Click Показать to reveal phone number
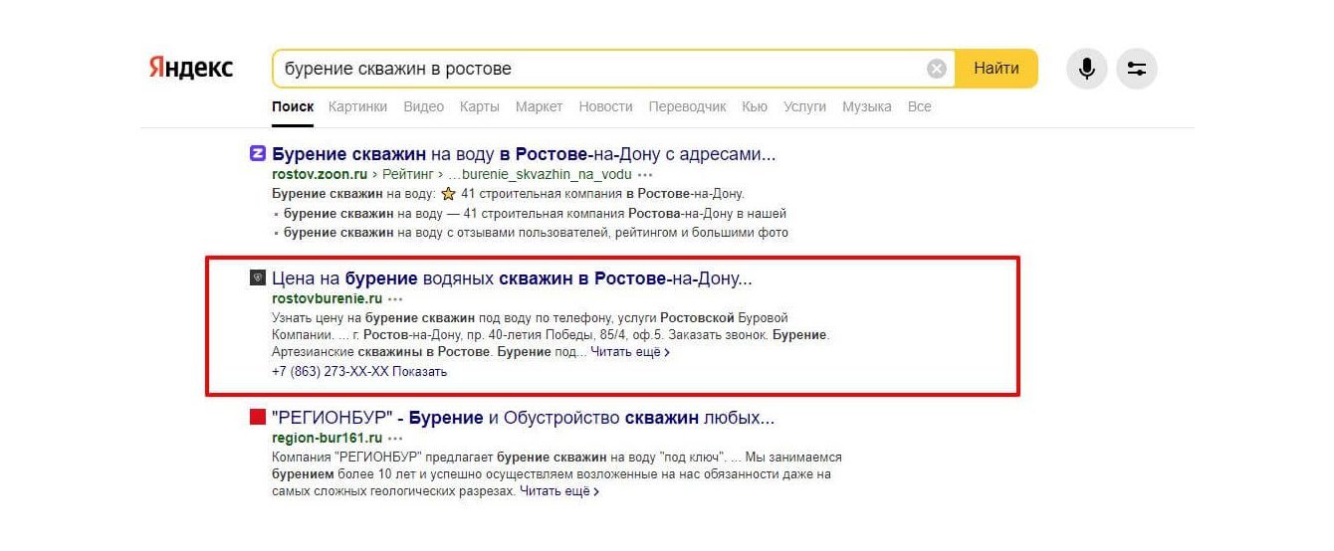Image resolution: width=1334 pixels, height=551 pixels. [x=419, y=372]
